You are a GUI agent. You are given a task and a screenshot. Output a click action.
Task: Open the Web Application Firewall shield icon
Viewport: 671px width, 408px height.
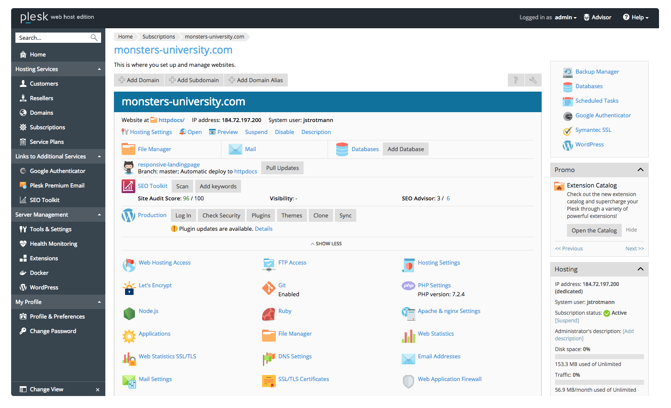coord(409,382)
